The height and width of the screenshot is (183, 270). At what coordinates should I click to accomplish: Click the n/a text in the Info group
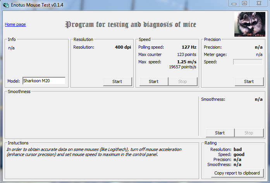tap(11, 48)
